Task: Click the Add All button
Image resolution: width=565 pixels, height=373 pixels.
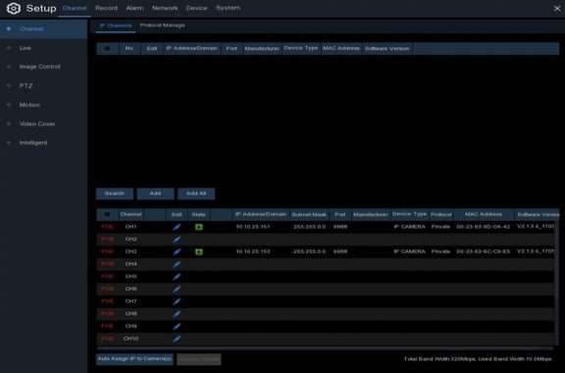Action: [196, 193]
